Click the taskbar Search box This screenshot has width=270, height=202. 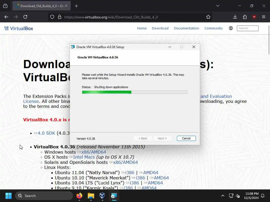tap(44, 196)
